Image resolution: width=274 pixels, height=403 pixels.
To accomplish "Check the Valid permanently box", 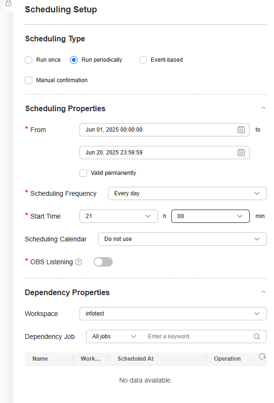I will click(x=83, y=173).
